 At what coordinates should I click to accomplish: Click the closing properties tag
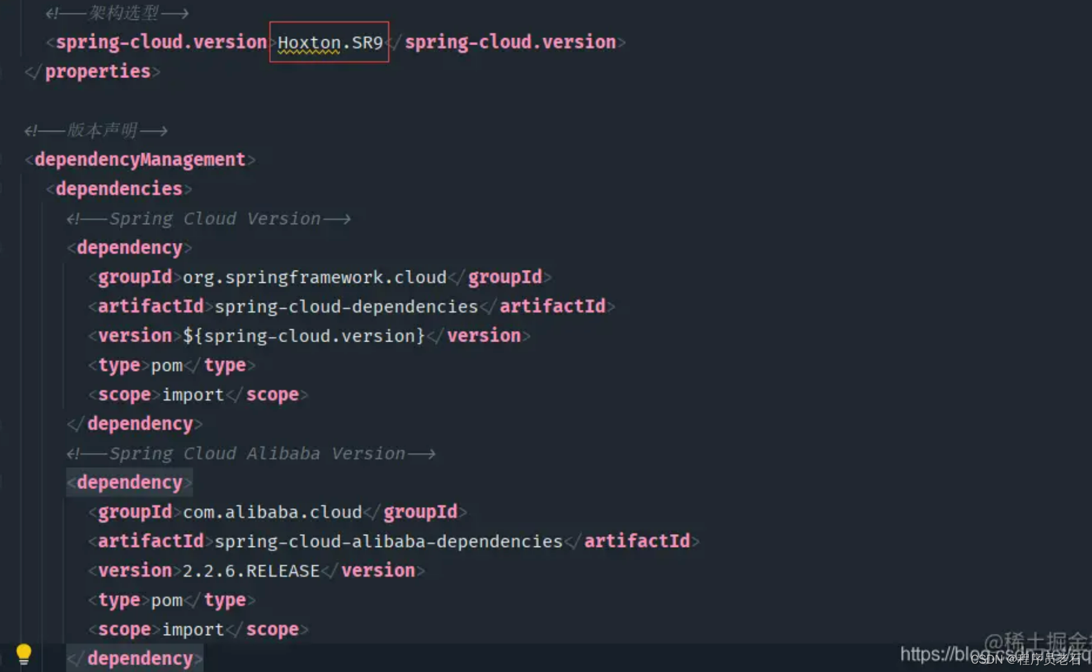point(92,72)
